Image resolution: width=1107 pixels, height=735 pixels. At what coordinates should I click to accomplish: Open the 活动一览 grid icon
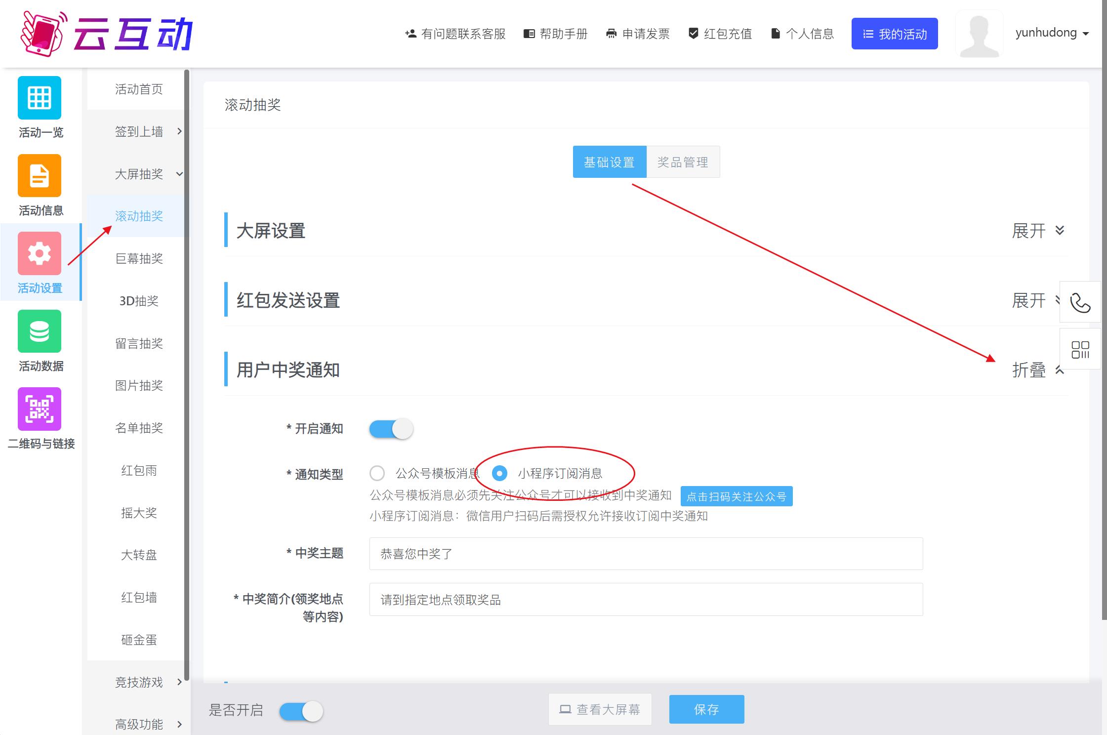coord(40,98)
